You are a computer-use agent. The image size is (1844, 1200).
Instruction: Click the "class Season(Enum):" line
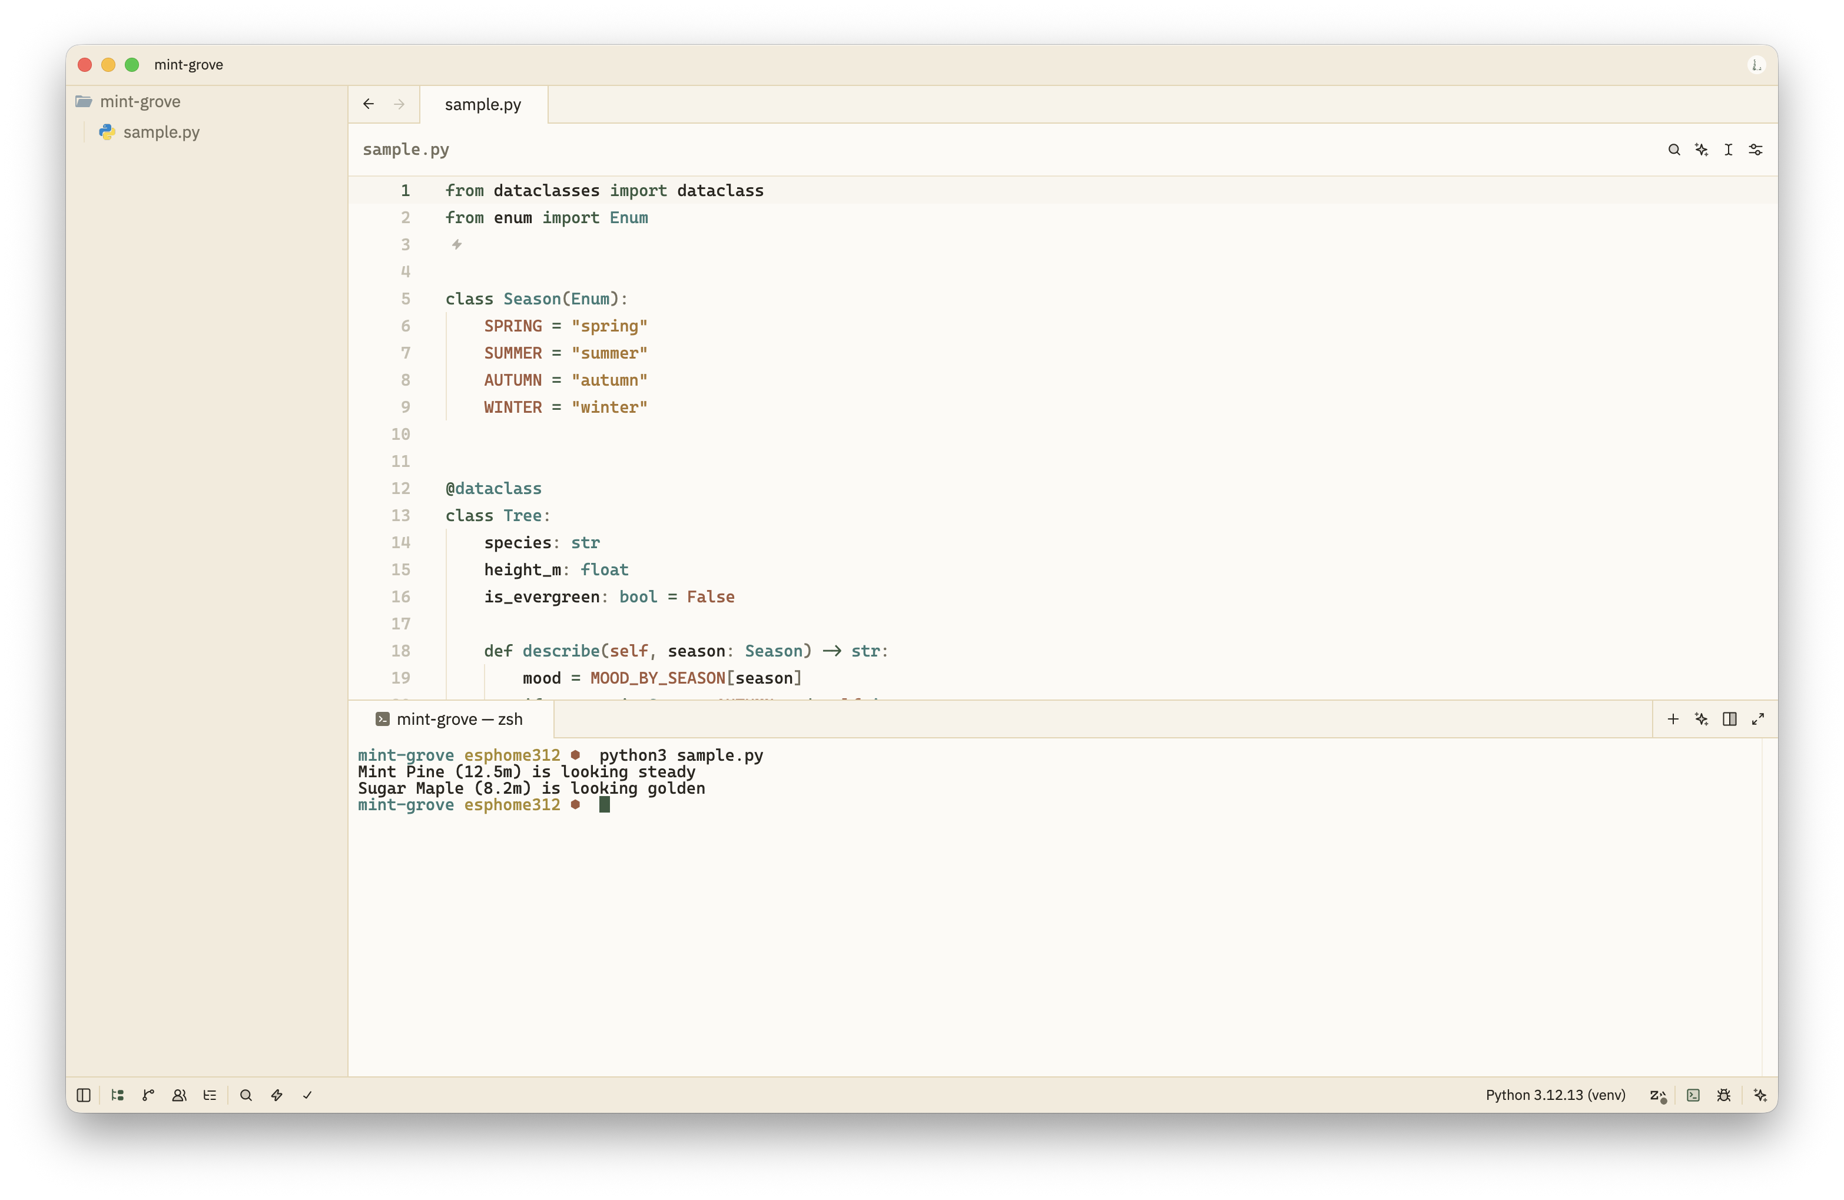[536, 299]
